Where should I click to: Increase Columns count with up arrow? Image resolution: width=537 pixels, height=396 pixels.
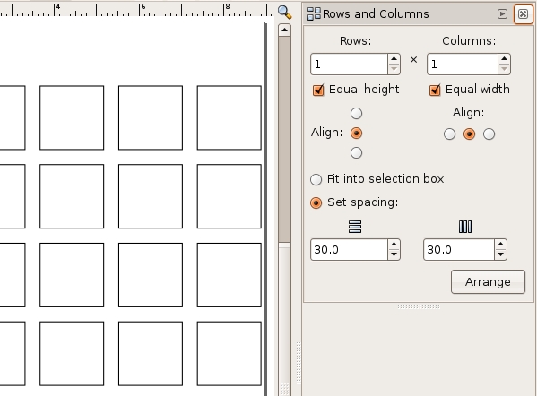[504, 59]
